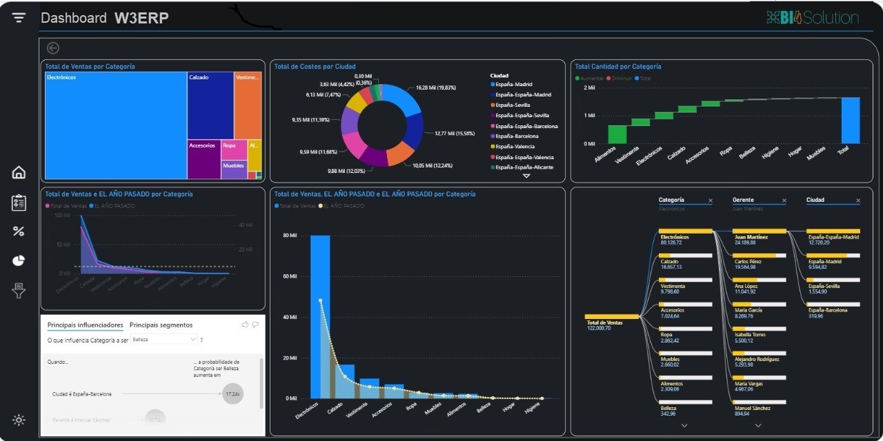The image size is (883, 441).
Task: Select the Ciudad é España-Barcelona influencer row
Action: click(x=148, y=394)
